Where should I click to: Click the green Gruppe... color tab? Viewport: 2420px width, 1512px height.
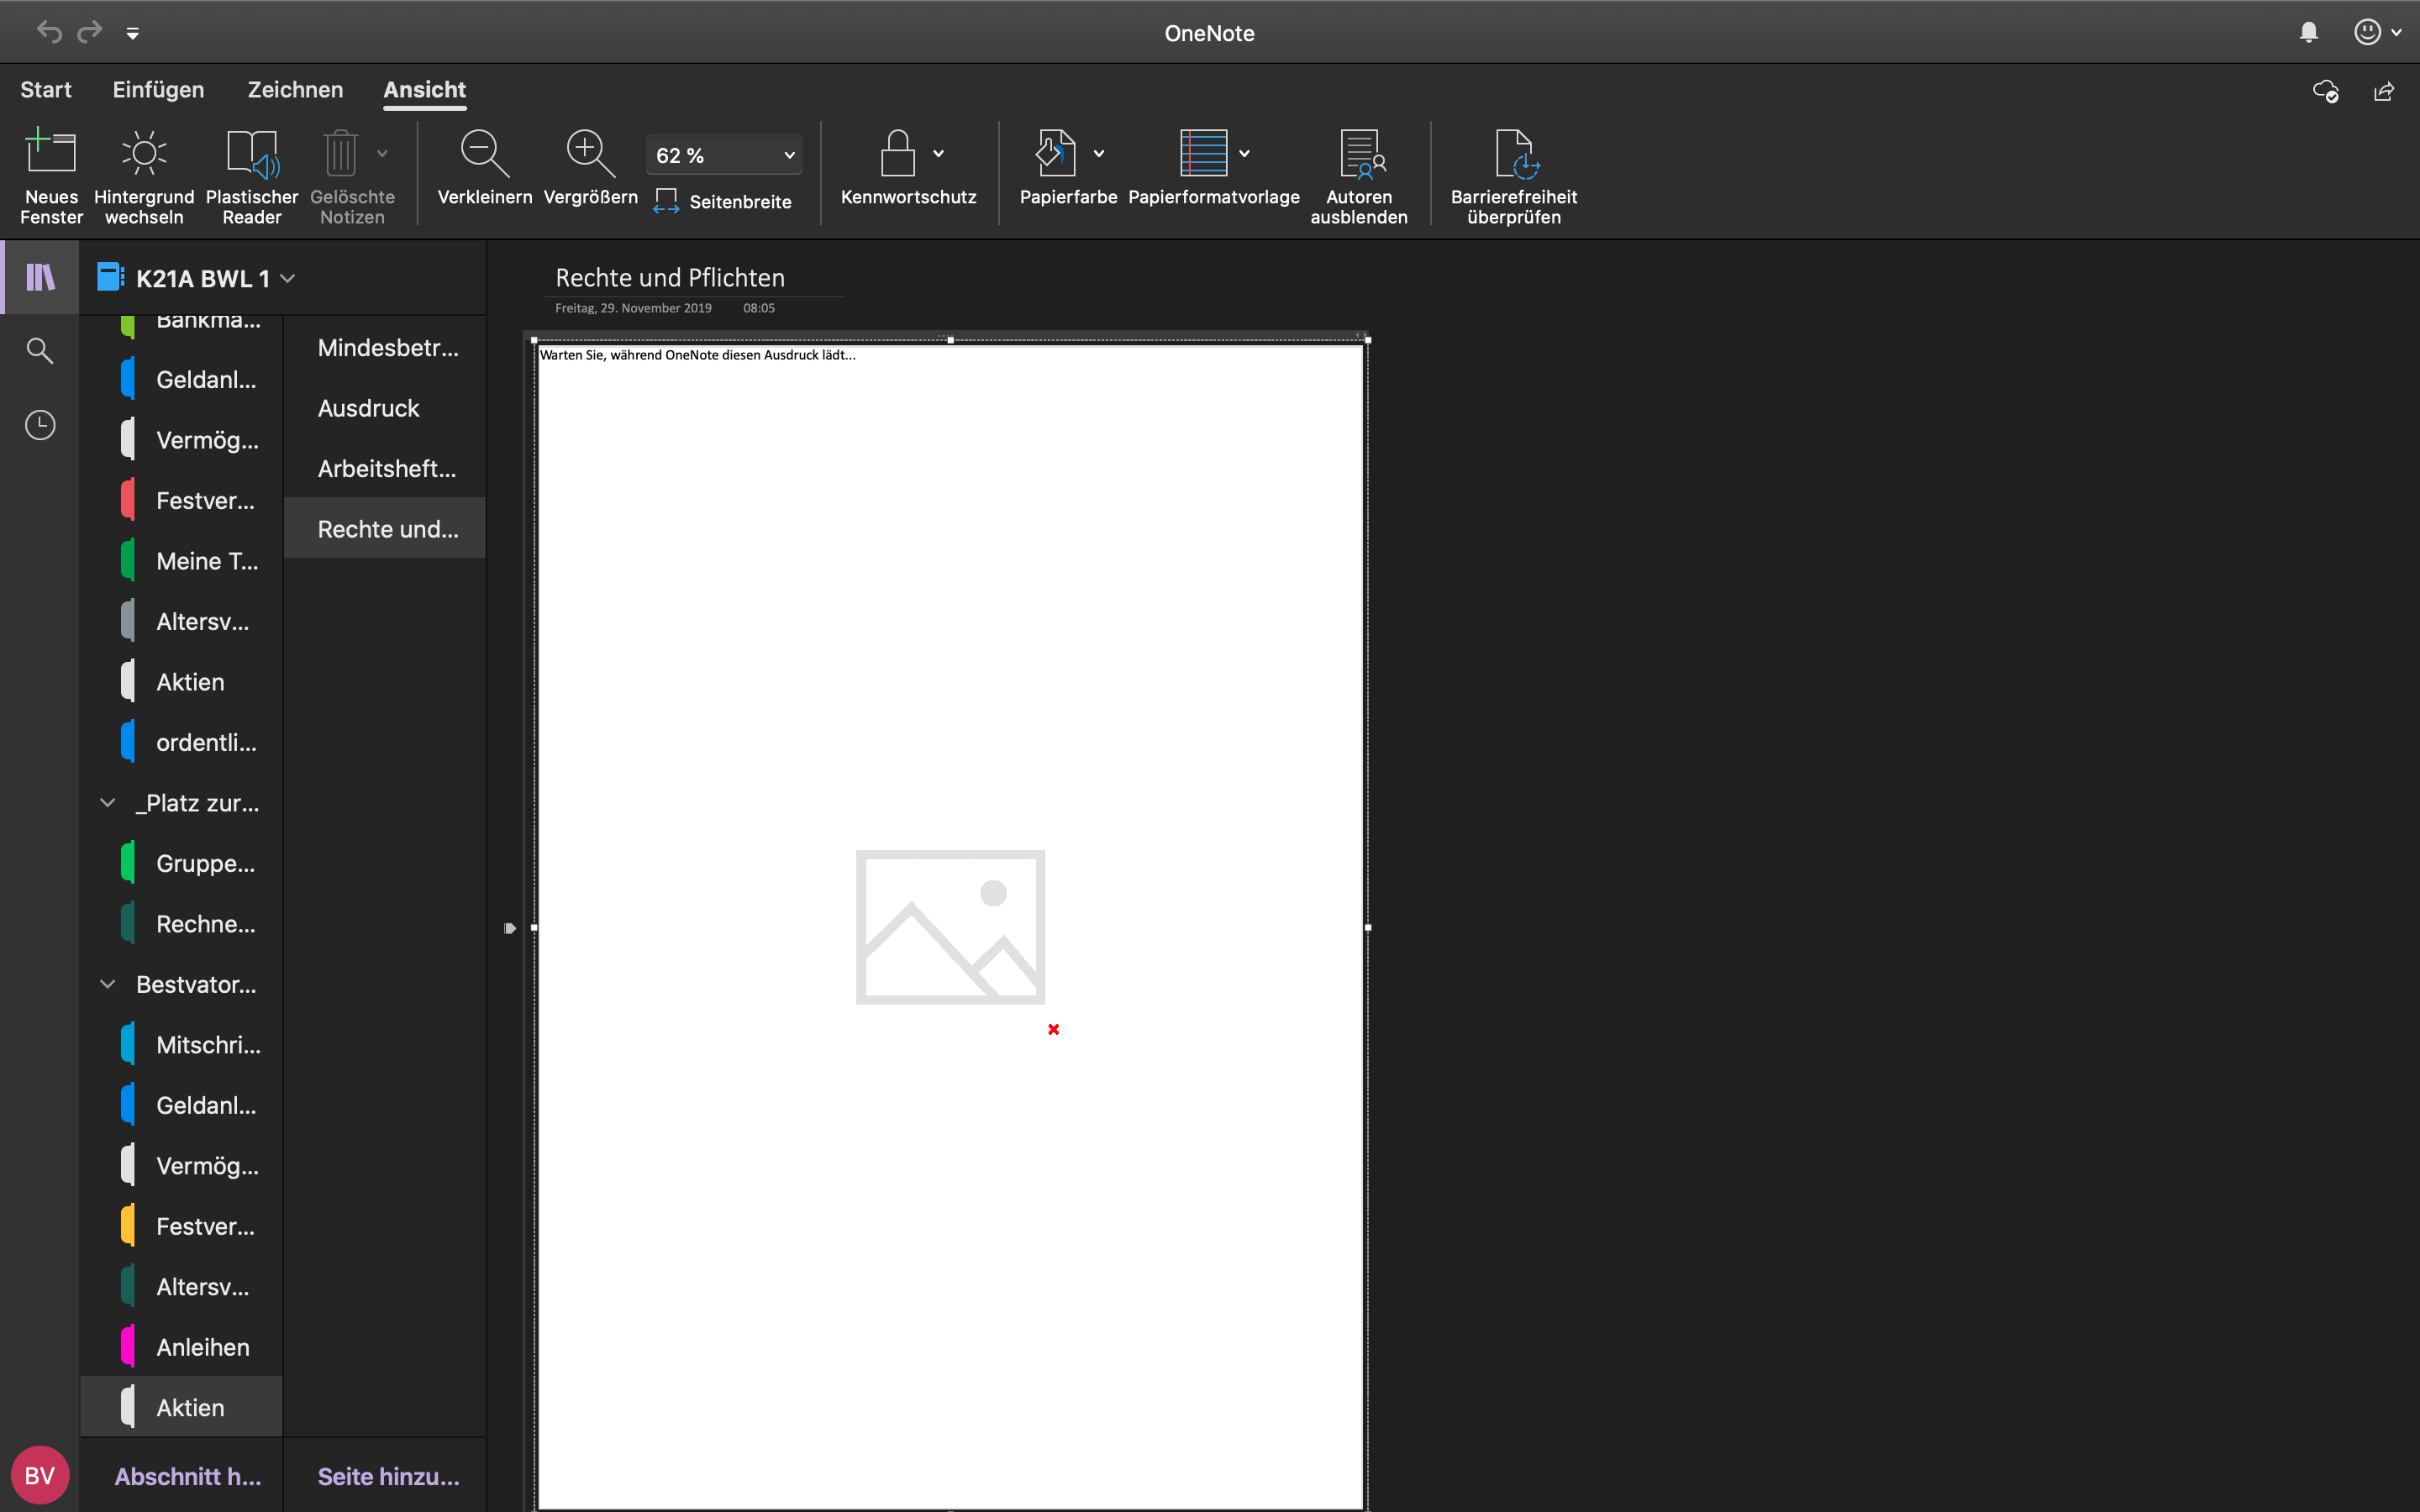coord(128,863)
